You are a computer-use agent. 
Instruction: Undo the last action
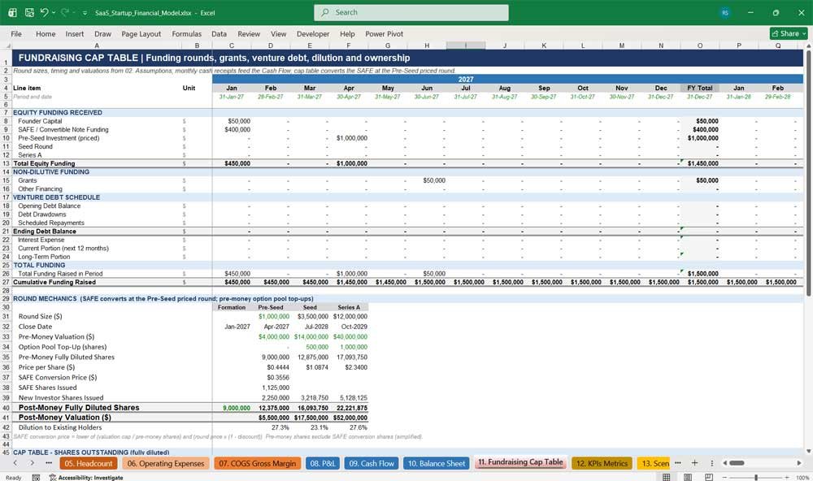point(45,12)
